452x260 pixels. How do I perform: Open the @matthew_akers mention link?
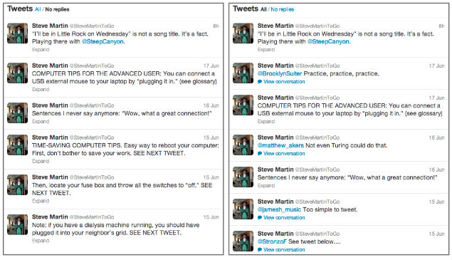(280, 145)
